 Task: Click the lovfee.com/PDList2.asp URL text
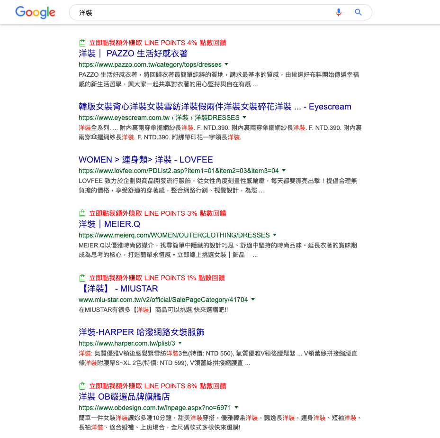pyautogui.click(x=179, y=171)
